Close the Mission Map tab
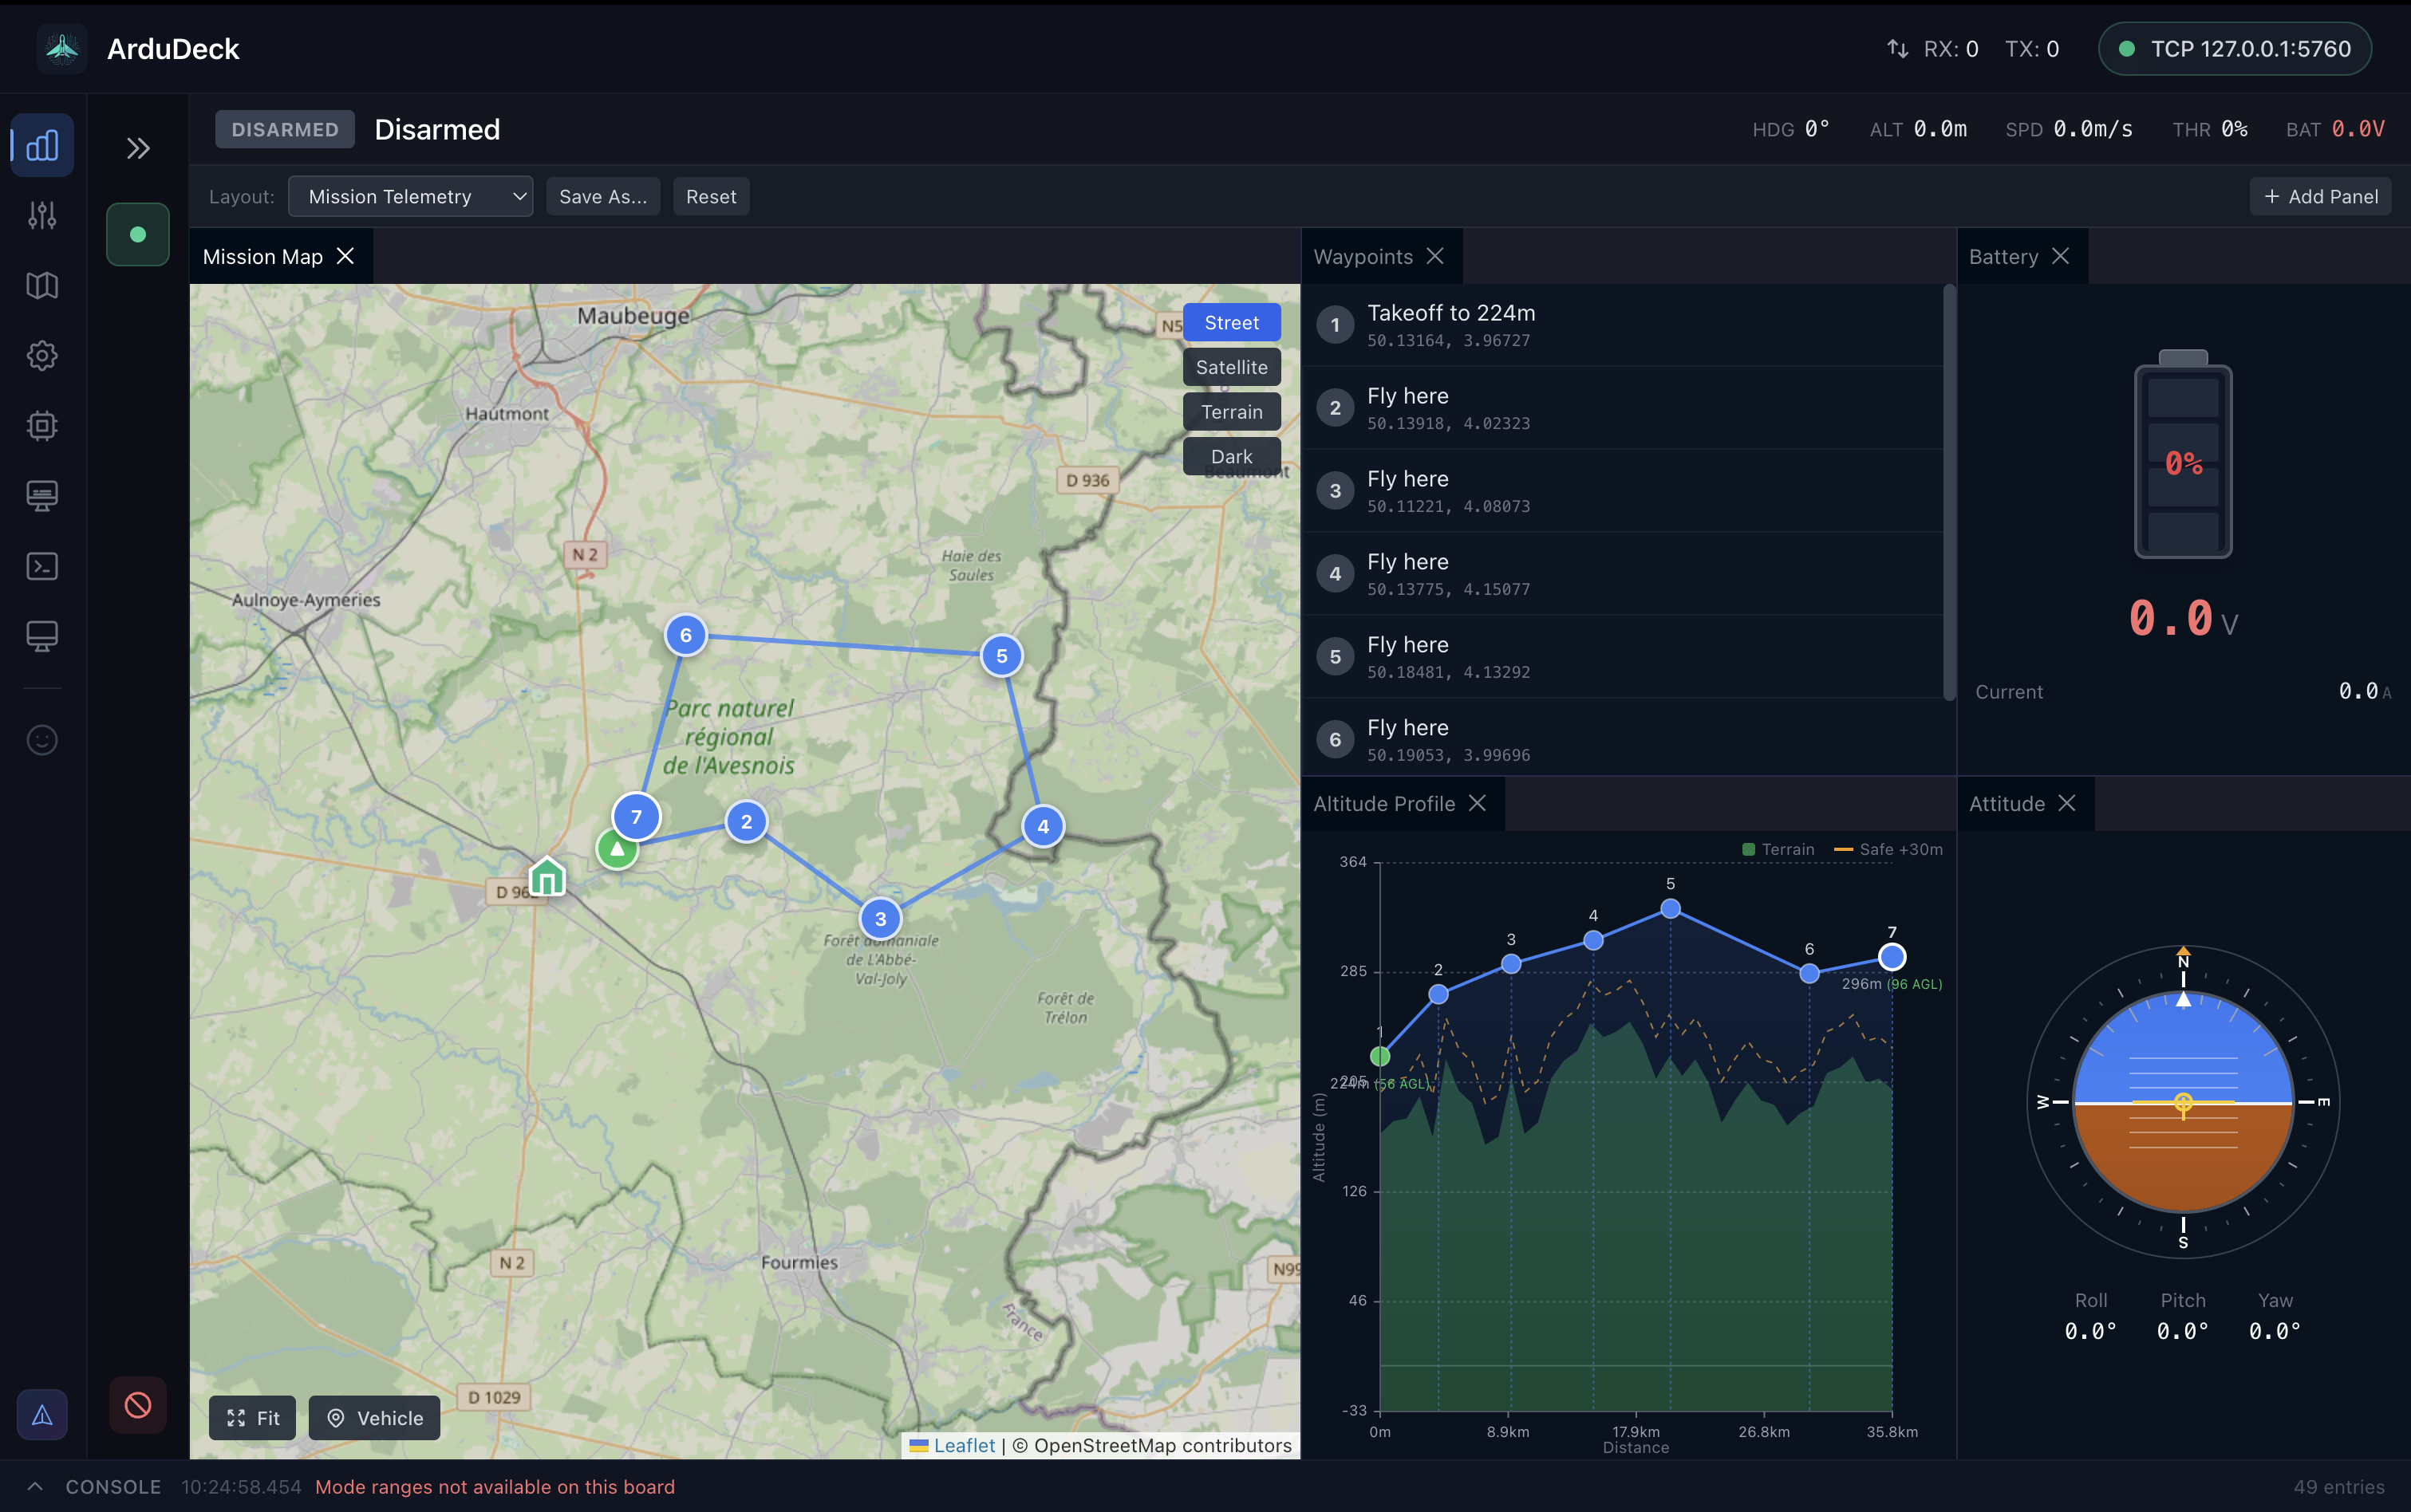Image resolution: width=2411 pixels, height=1512 pixels. pyautogui.click(x=345, y=257)
